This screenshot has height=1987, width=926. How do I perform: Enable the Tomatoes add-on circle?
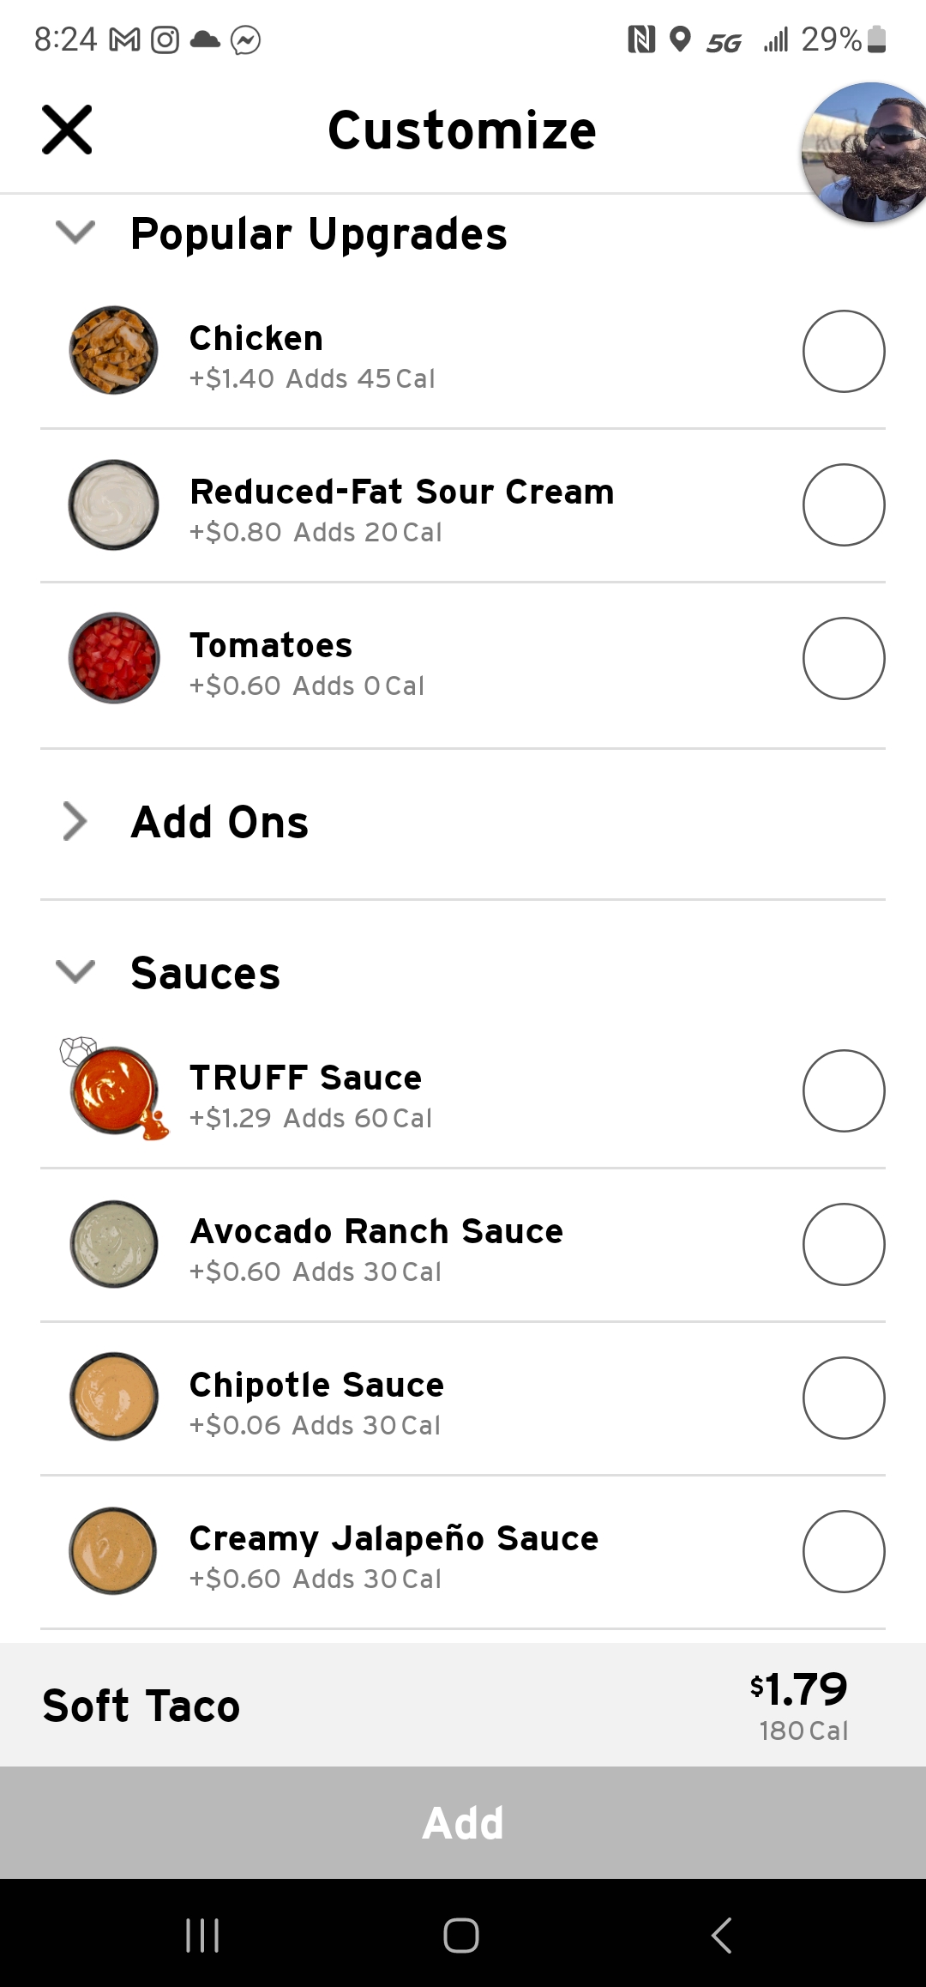coord(844,658)
